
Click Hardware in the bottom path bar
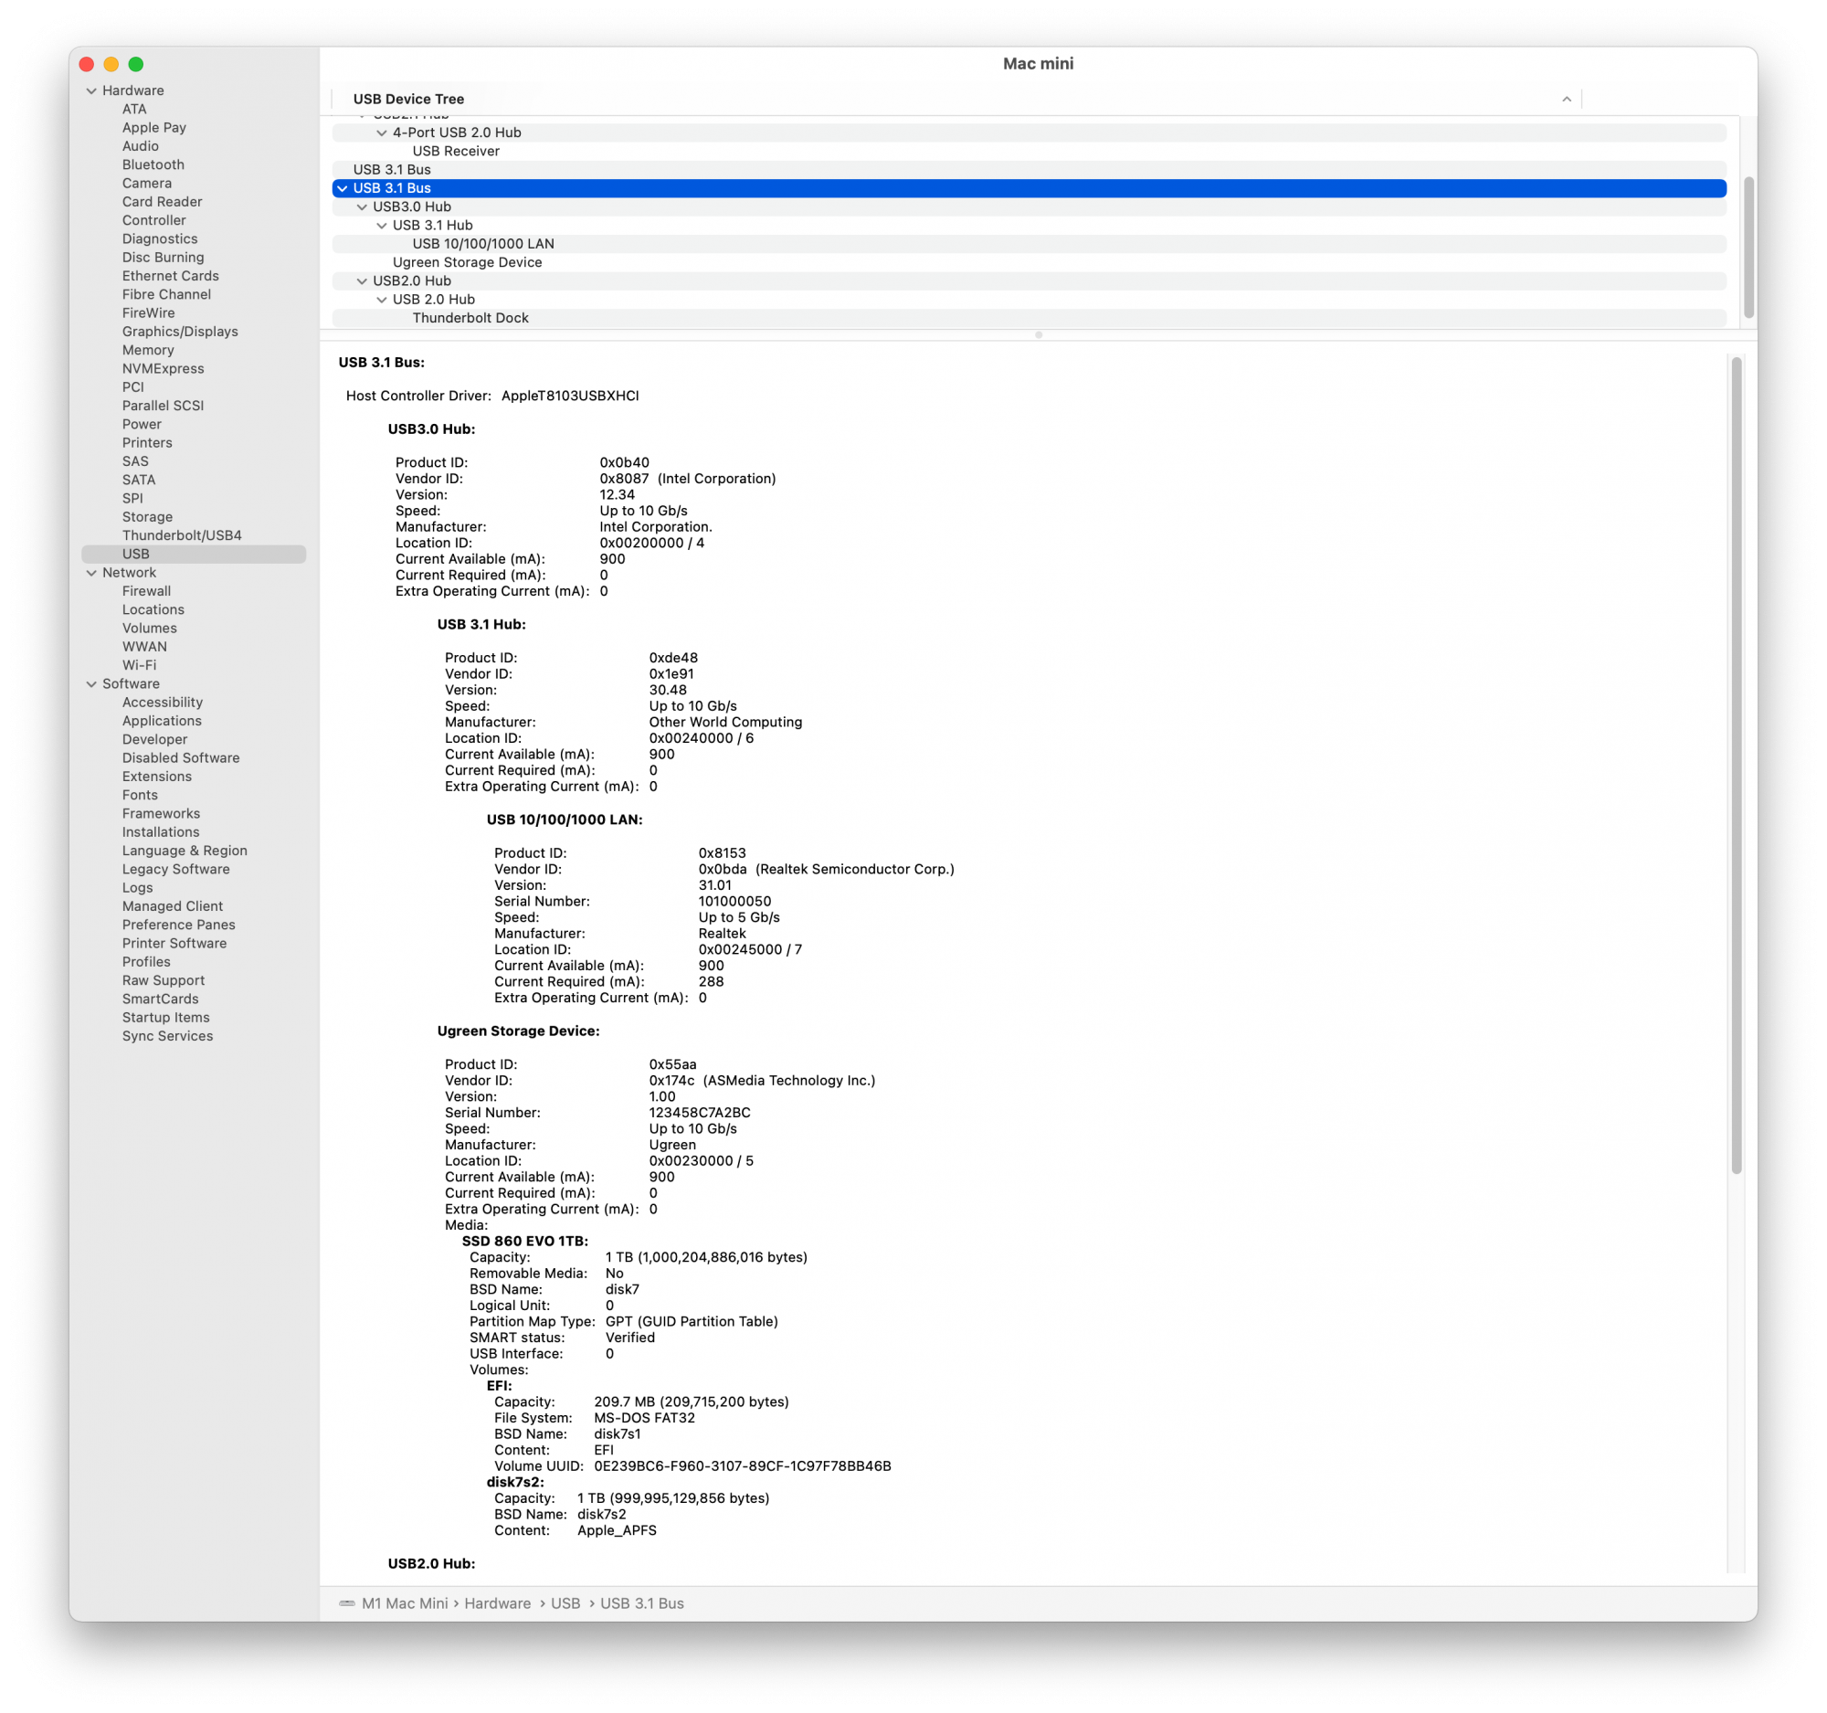click(497, 1602)
